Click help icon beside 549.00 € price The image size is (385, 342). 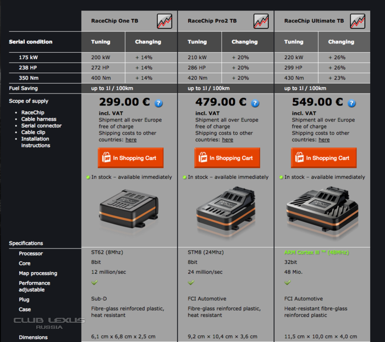coord(351,103)
